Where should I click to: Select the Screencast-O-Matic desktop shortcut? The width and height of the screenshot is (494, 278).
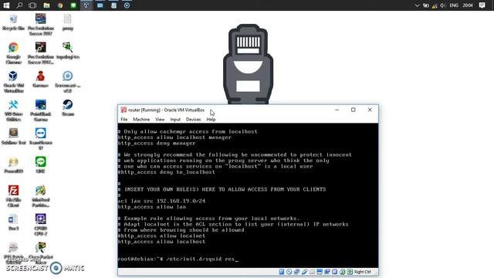(x=68, y=82)
